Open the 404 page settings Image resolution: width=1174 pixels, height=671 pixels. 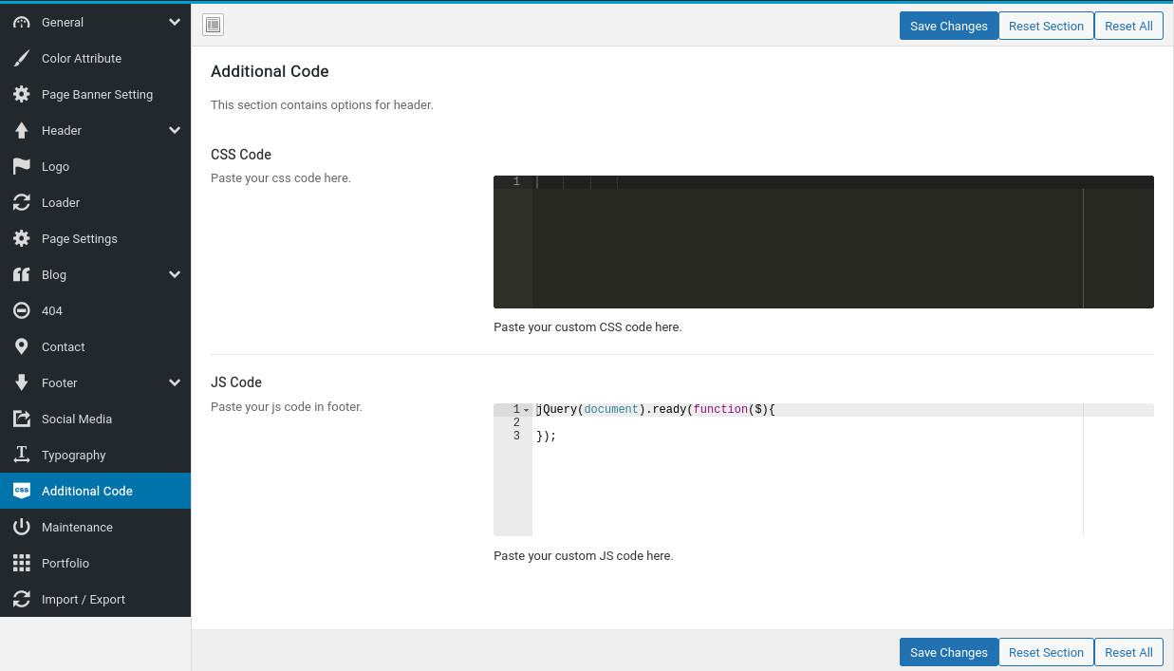pos(95,310)
